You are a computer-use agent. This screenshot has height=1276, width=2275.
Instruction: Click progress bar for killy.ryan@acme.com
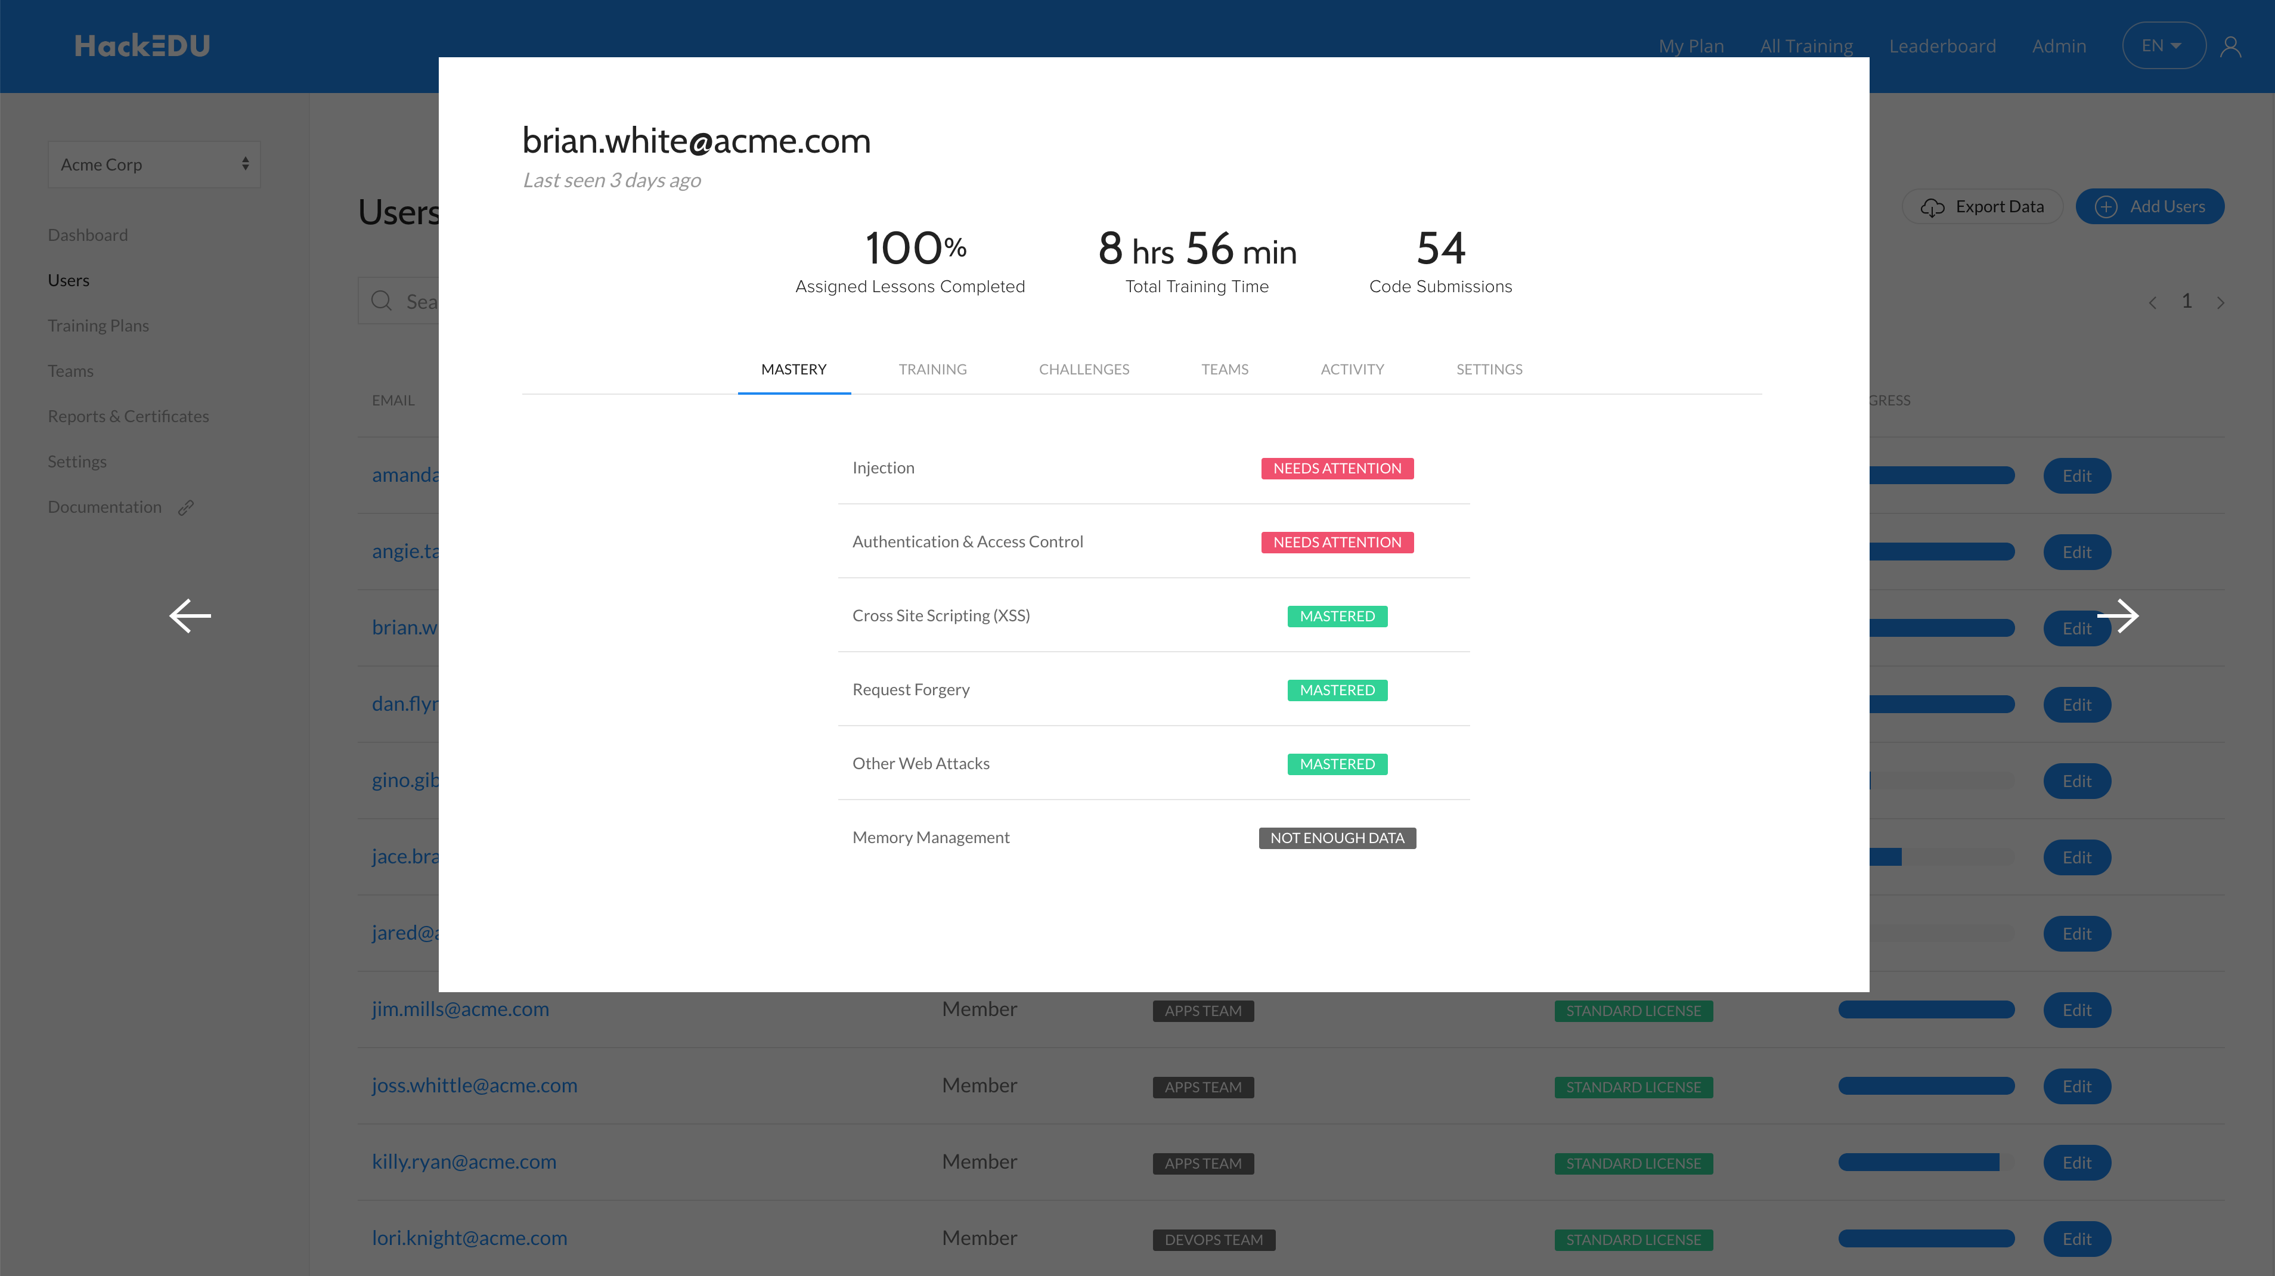coord(1926,1162)
